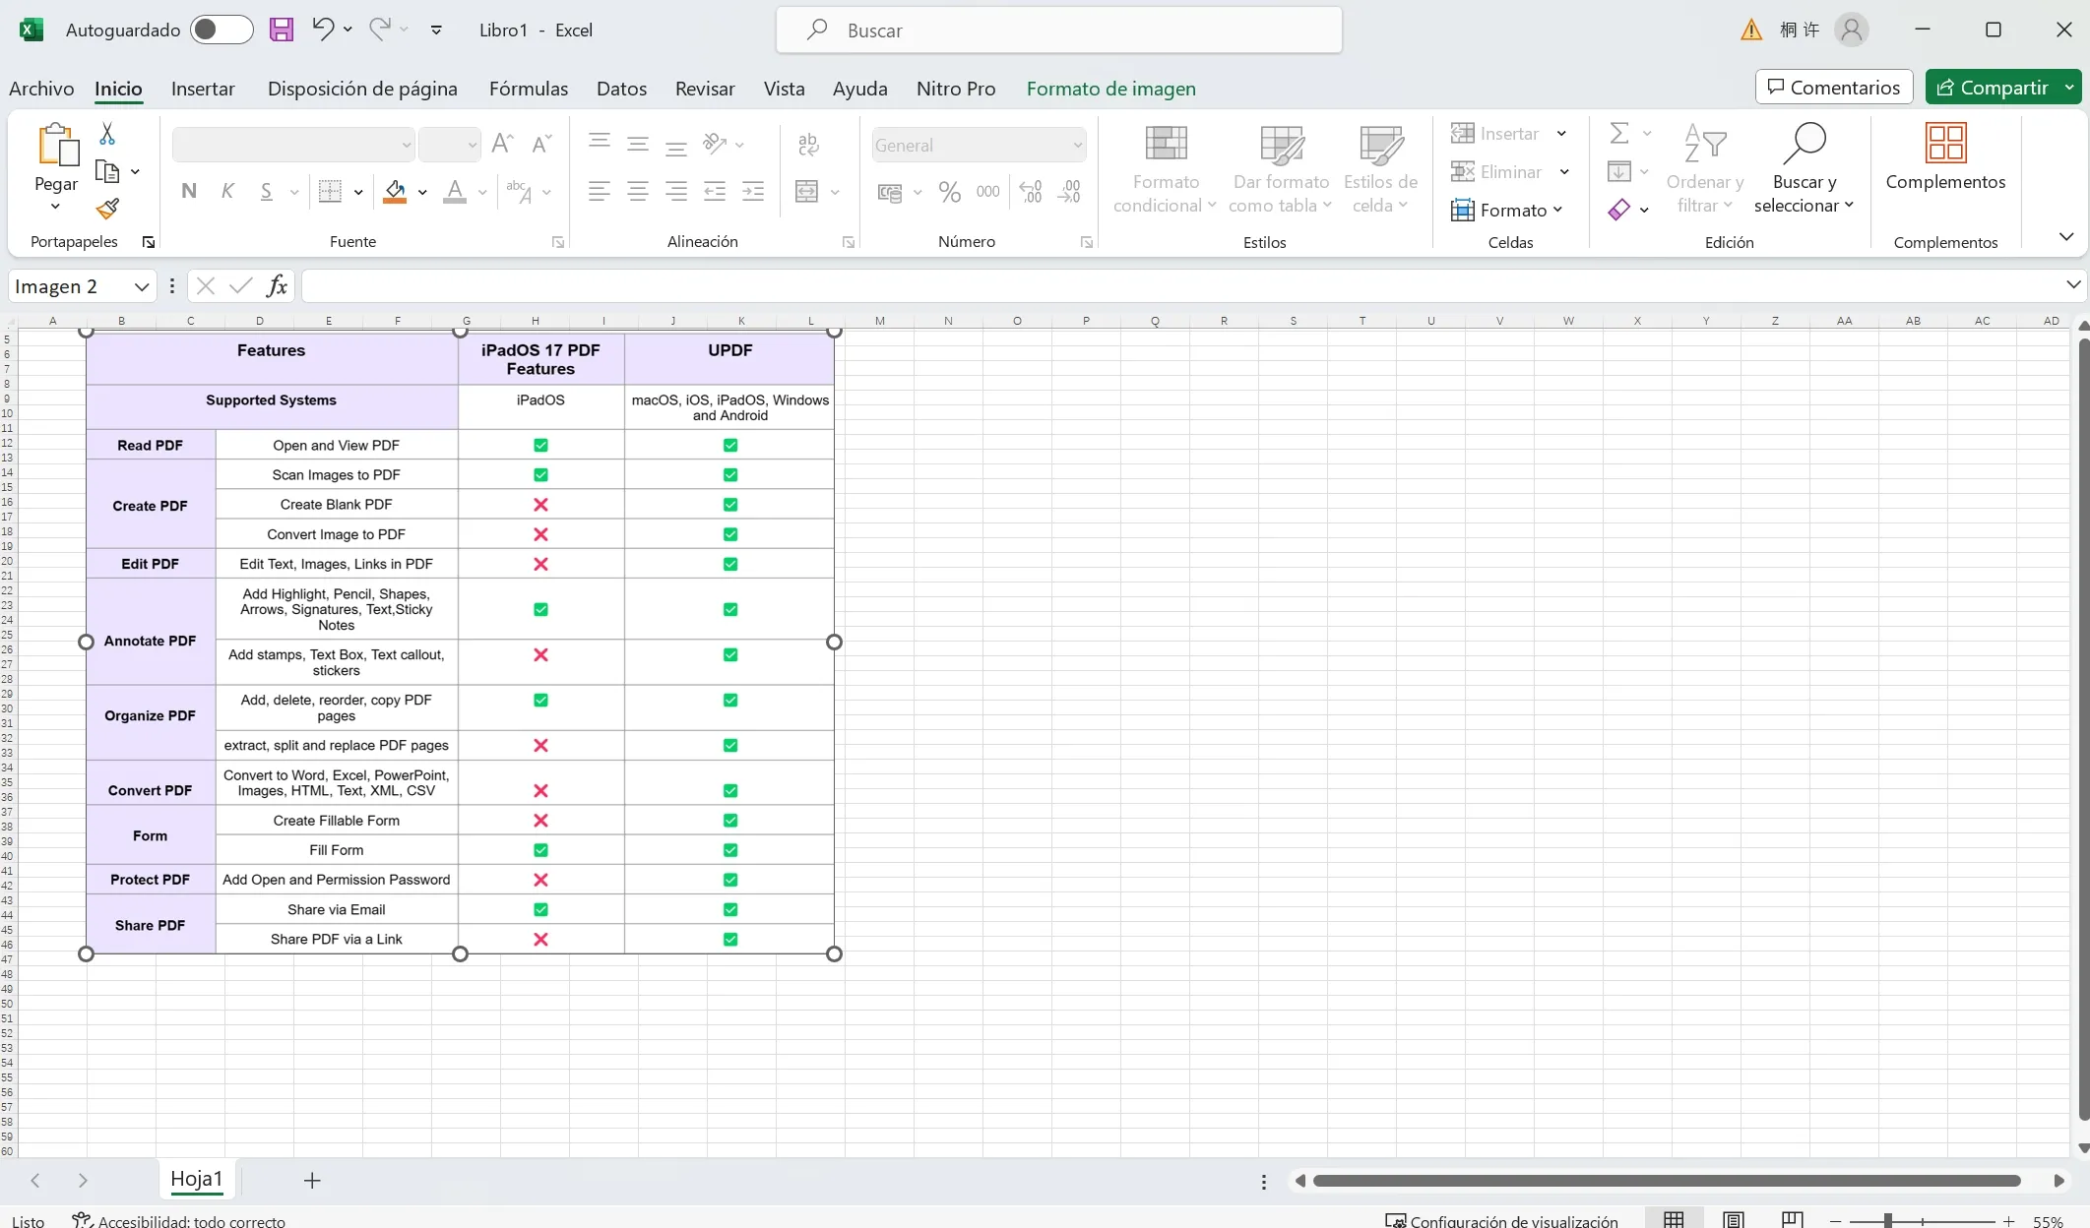
Task: Toggle top vertical alignment
Action: point(600,144)
